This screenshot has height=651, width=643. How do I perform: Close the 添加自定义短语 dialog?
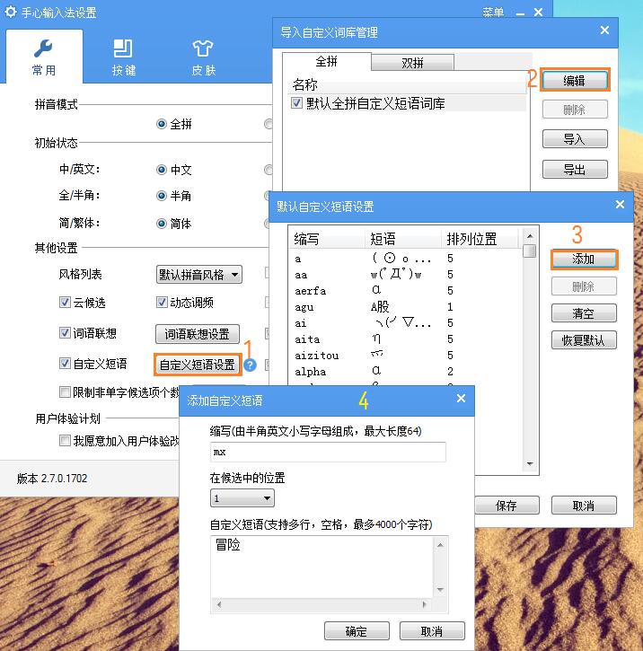tap(461, 399)
